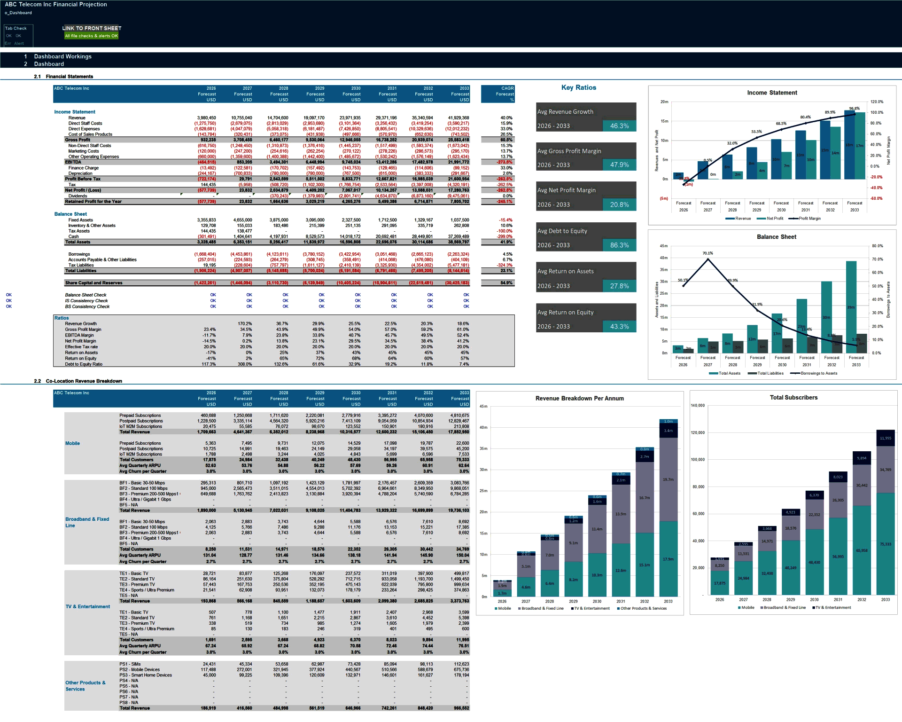Click the teal 46.3% progress indicator

tap(620, 126)
